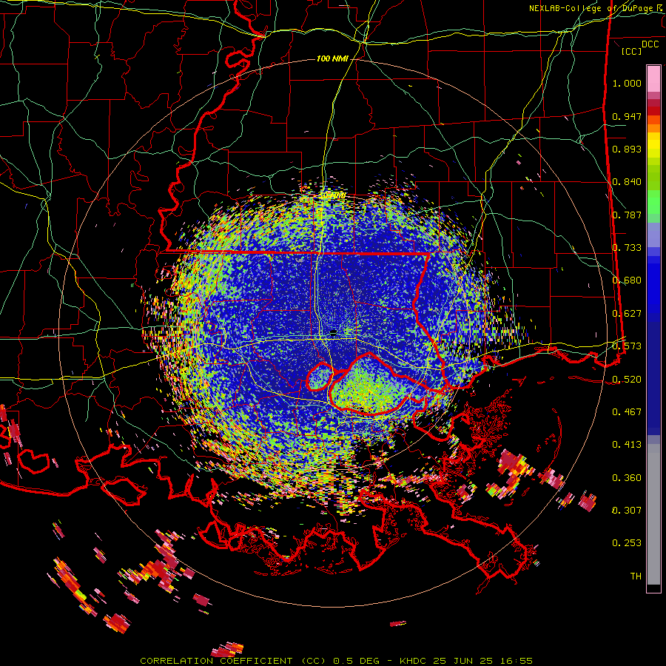Click the 0.733 legend value
The width and height of the screenshot is (666, 666).
(x=627, y=248)
